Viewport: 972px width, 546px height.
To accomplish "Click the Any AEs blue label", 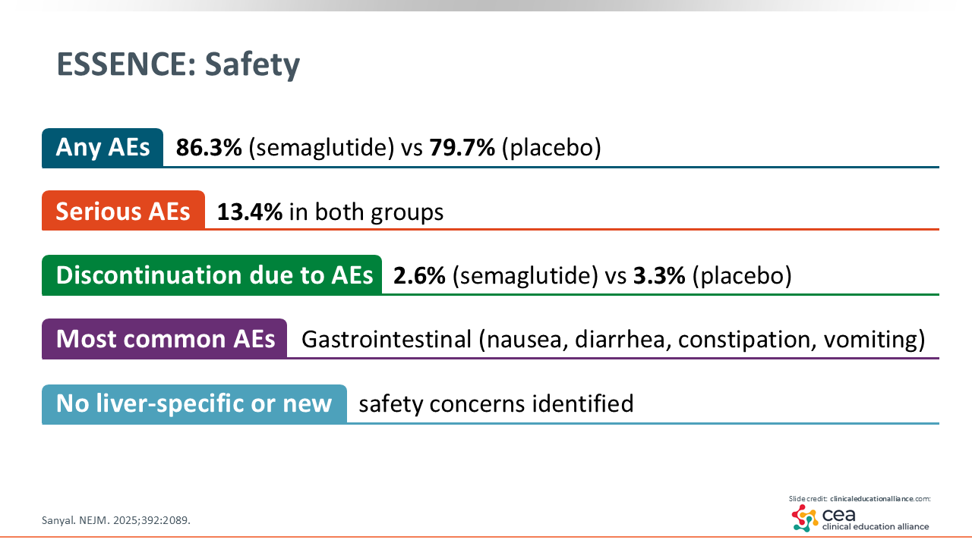I will [103, 147].
